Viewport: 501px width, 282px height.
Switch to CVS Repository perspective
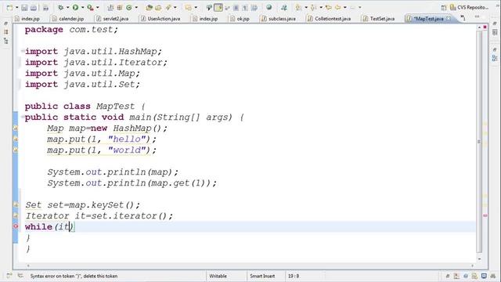pyautogui.click(x=470, y=7)
